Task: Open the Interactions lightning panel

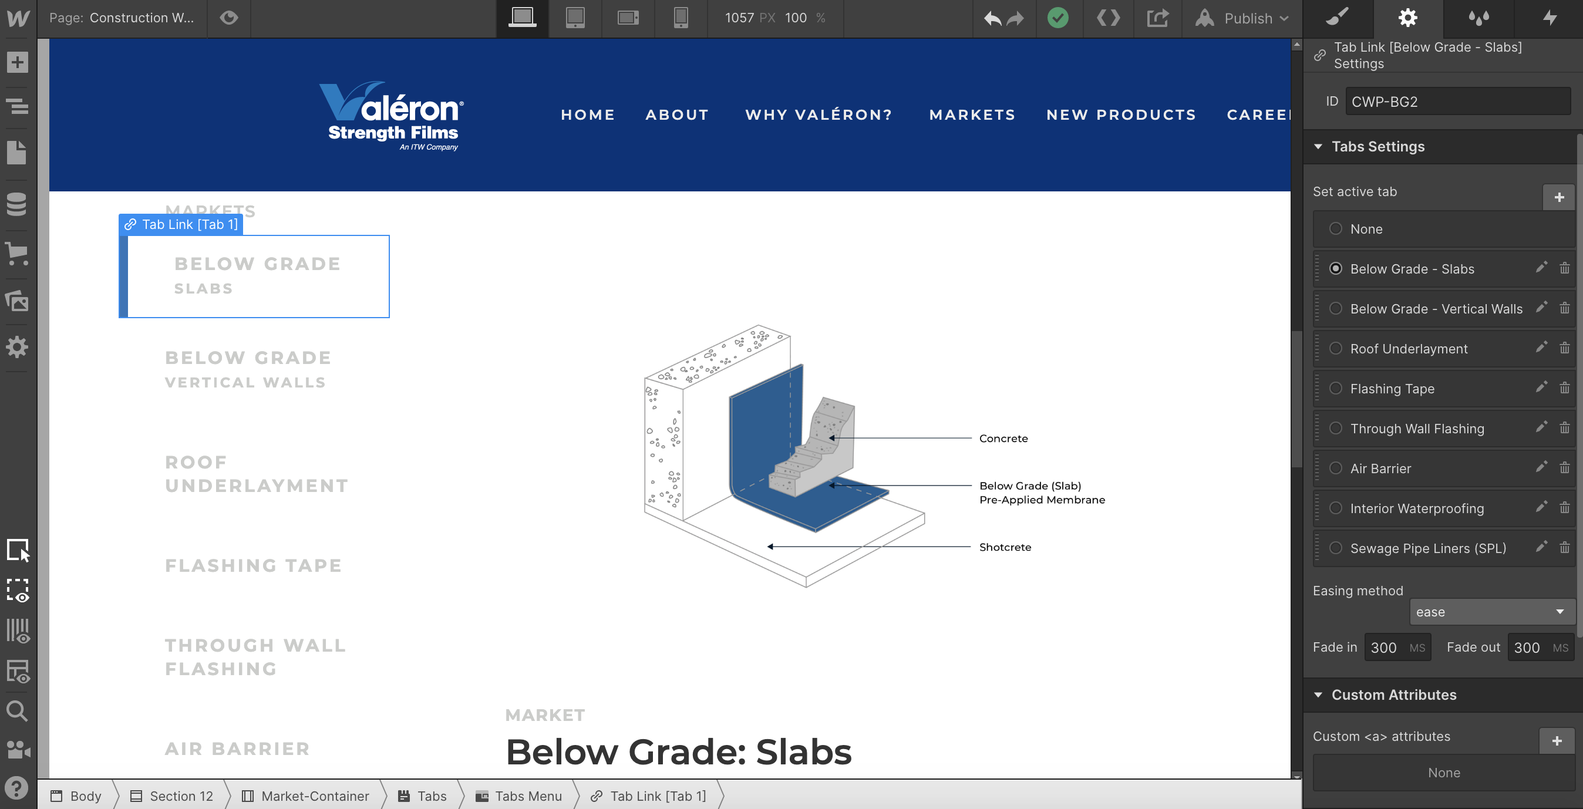Action: point(1549,18)
